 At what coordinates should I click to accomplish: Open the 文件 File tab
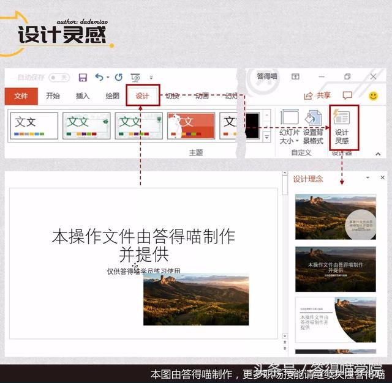[x=21, y=96]
